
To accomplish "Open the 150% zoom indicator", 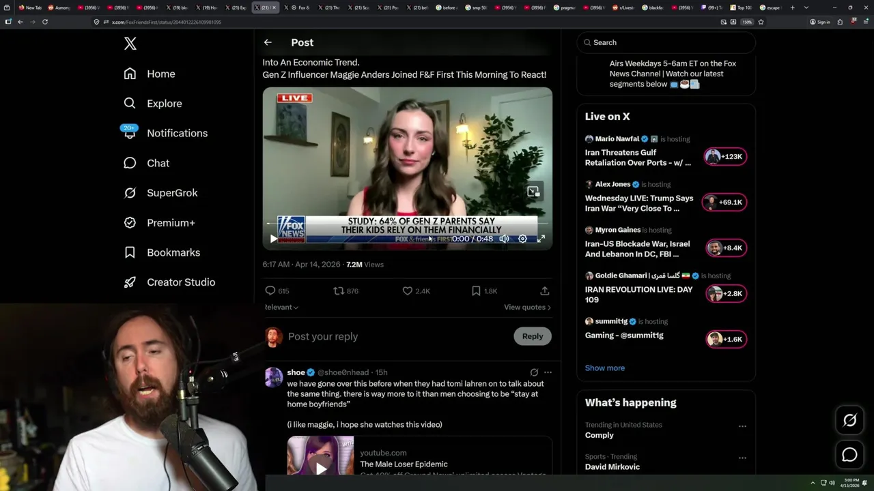I will click(x=747, y=22).
